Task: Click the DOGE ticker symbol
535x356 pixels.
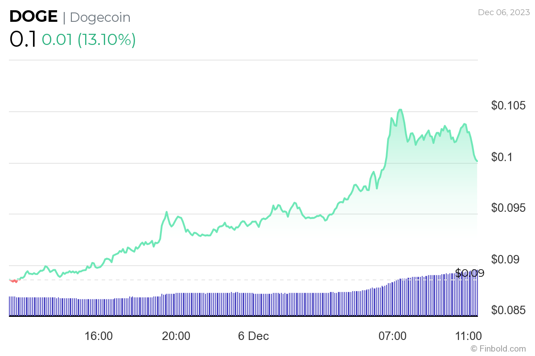Action: [x=33, y=17]
